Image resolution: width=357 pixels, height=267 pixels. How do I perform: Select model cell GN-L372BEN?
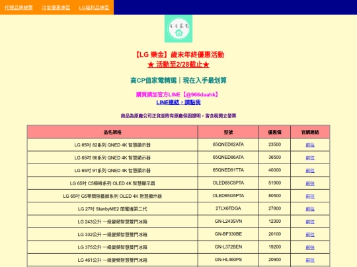point(228,247)
